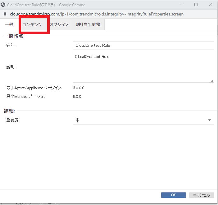Click the URL text in the address bar
The width and height of the screenshot is (218, 205).
pyautogui.click(x=97, y=14)
